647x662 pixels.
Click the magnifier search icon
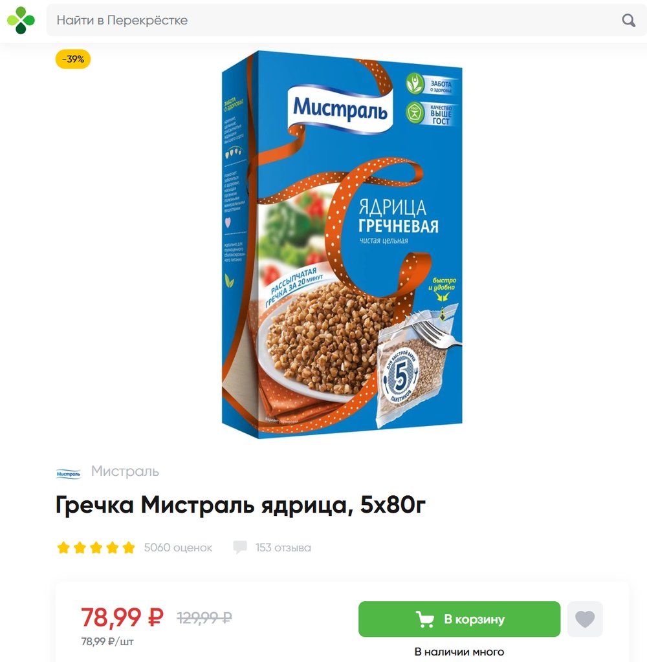pyautogui.click(x=628, y=20)
